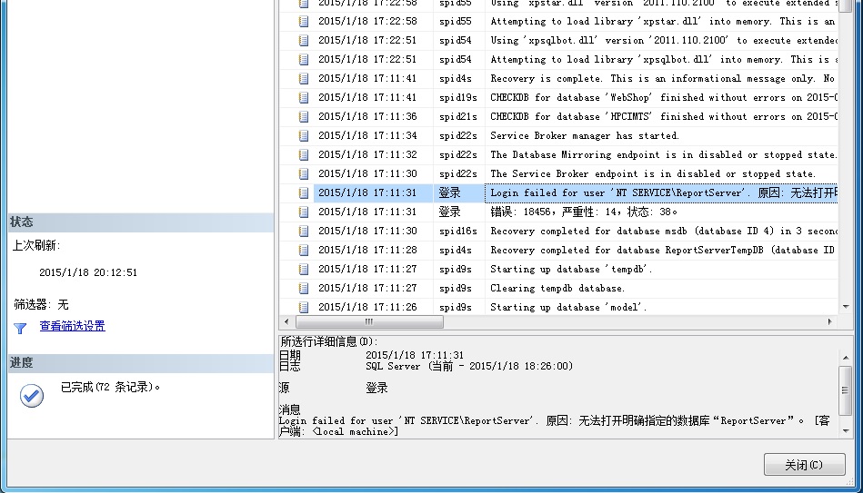Click log icon for spid55 xpstar.dll load row
The width and height of the screenshot is (863, 493).
[x=303, y=22]
